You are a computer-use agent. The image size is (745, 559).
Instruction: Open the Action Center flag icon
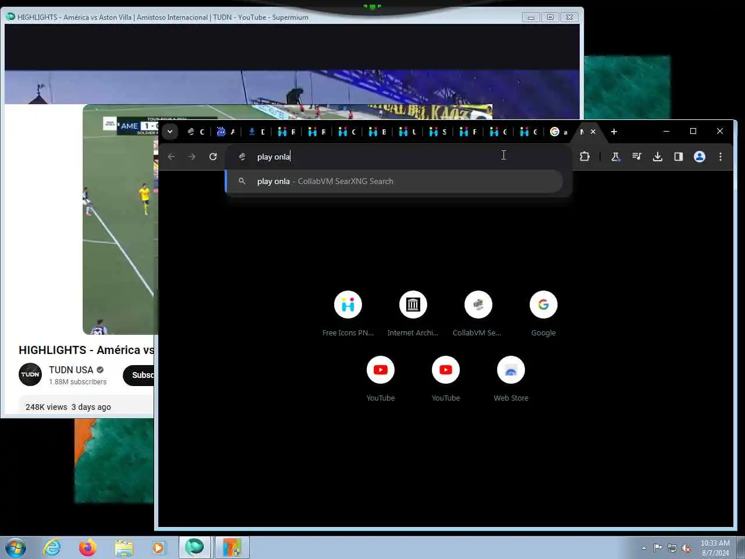point(658,547)
